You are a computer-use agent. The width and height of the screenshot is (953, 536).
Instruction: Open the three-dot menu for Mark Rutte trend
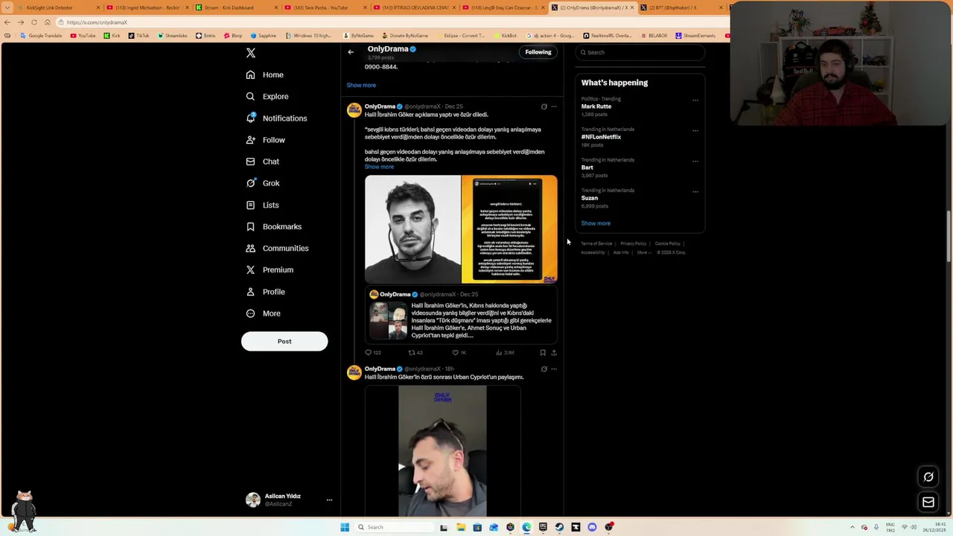pos(695,100)
